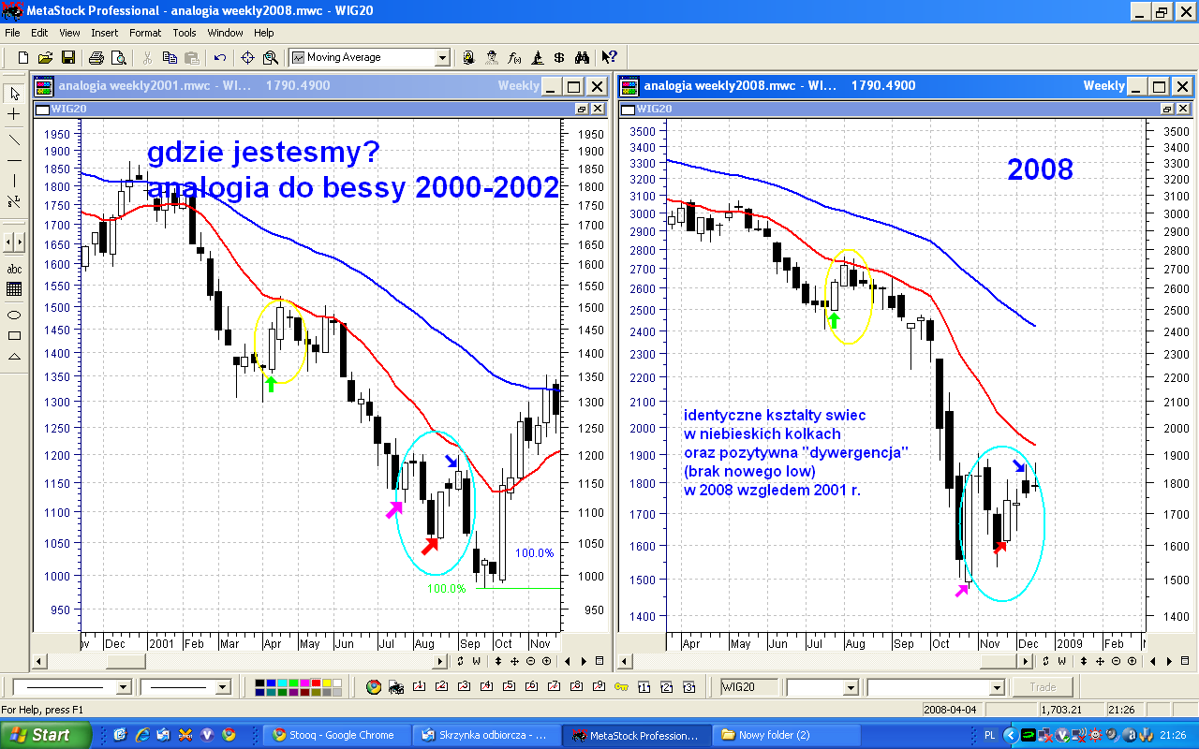Create a new file from the toolbar
The image size is (1199, 749).
pyautogui.click(x=22, y=57)
